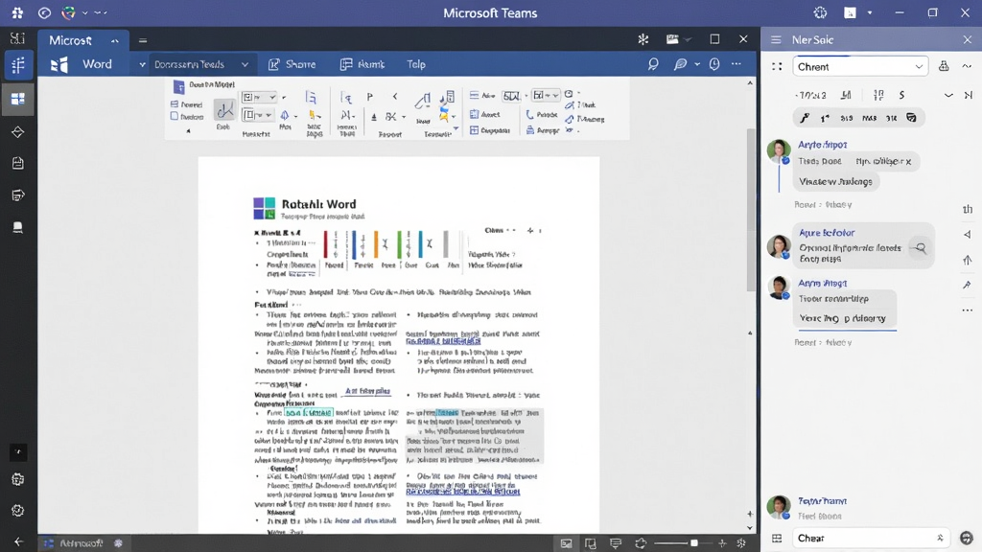Switch to the Microsf window tab
Image resolution: width=982 pixels, height=552 pixels.
pyautogui.click(x=83, y=40)
